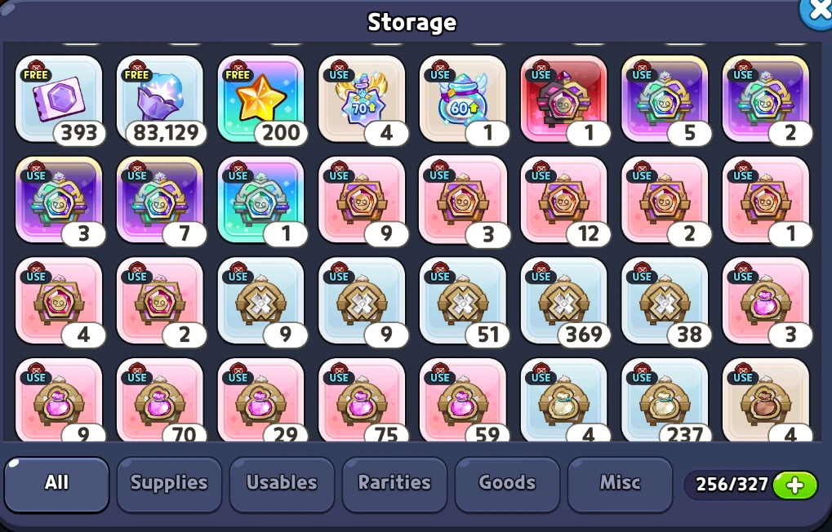
Task: Select the brown pouch chest item
Action: pos(766,400)
